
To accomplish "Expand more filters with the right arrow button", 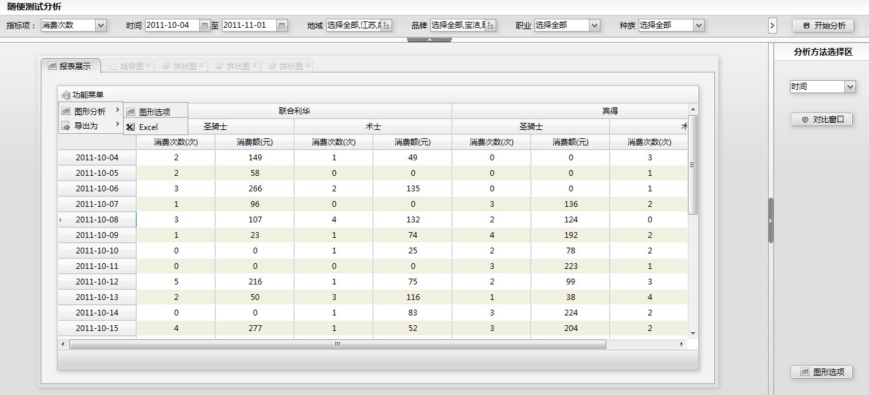I will tap(772, 25).
